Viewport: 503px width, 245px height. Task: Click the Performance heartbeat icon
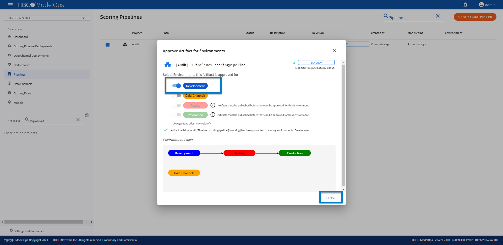click(x=9, y=64)
